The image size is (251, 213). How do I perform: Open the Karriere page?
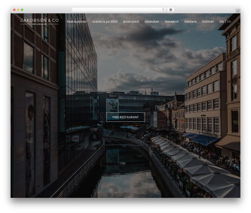pyautogui.click(x=190, y=22)
